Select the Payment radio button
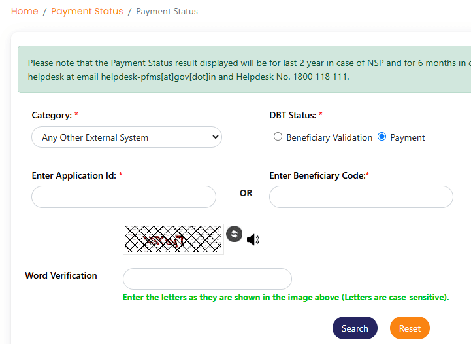471x344 pixels. [382, 137]
